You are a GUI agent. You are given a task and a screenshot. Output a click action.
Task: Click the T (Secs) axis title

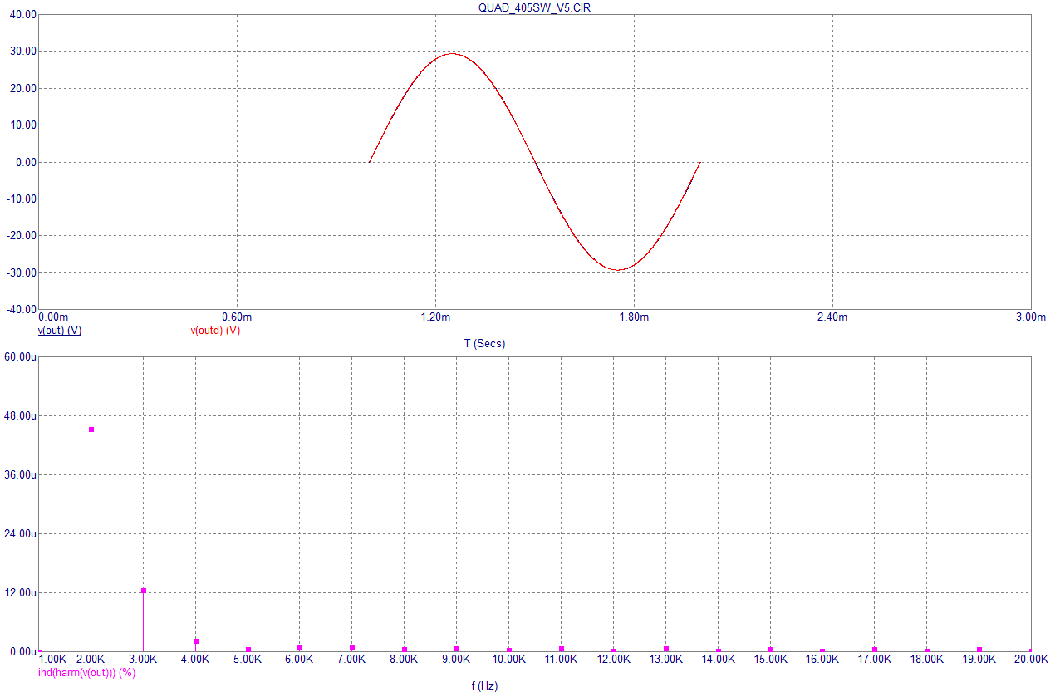484,343
